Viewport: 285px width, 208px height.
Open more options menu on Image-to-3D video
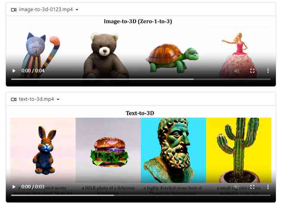pyautogui.click(x=268, y=71)
